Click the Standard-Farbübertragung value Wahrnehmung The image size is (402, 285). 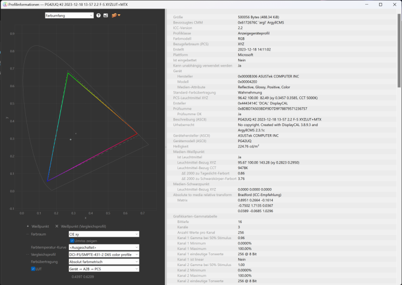pos(250,92)
